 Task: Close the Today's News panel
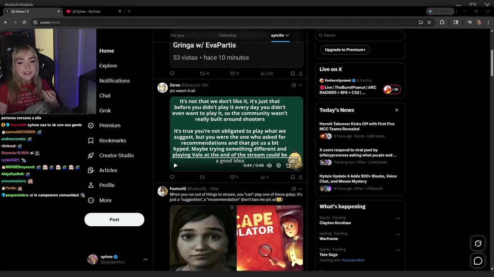396,110
